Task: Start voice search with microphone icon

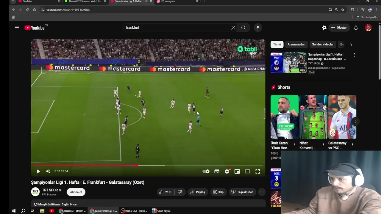Action: point(258,28)
